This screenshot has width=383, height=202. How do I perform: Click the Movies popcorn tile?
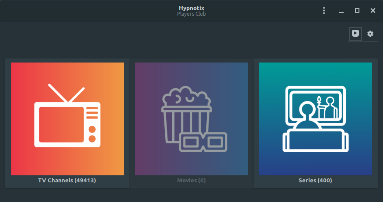(x=191, y=123)
